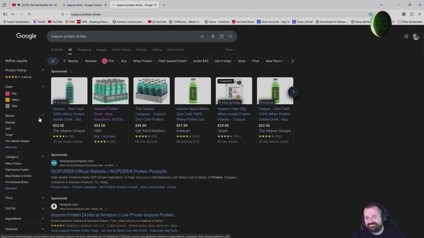Image resolution: width=424 pixels, height=238 pixels.
Task: Toggle the Get it today chip
Action: [x=223, y=61]
